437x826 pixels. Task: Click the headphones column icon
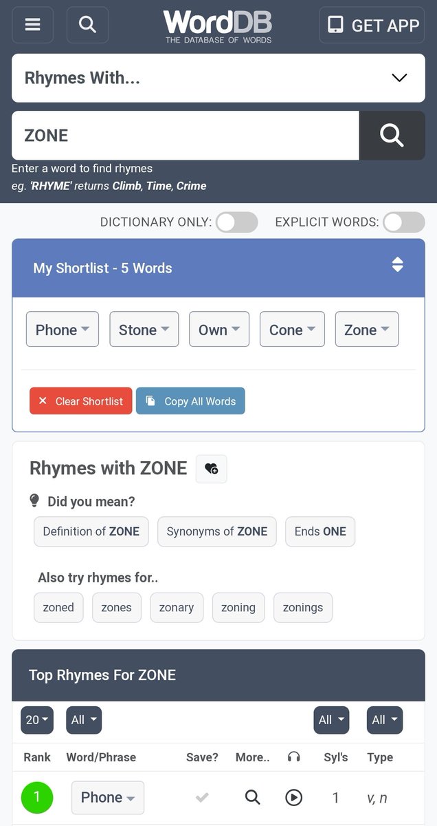[x=294, y=757]
